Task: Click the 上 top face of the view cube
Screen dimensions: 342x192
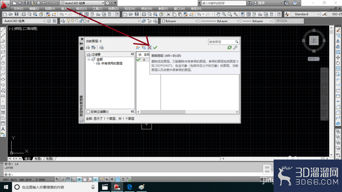Action: tap(314, 41)
